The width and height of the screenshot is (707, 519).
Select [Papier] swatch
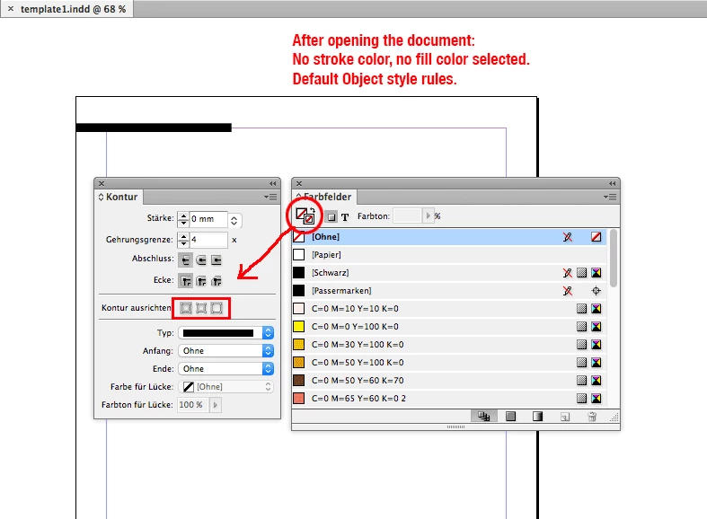coord(449,254)
